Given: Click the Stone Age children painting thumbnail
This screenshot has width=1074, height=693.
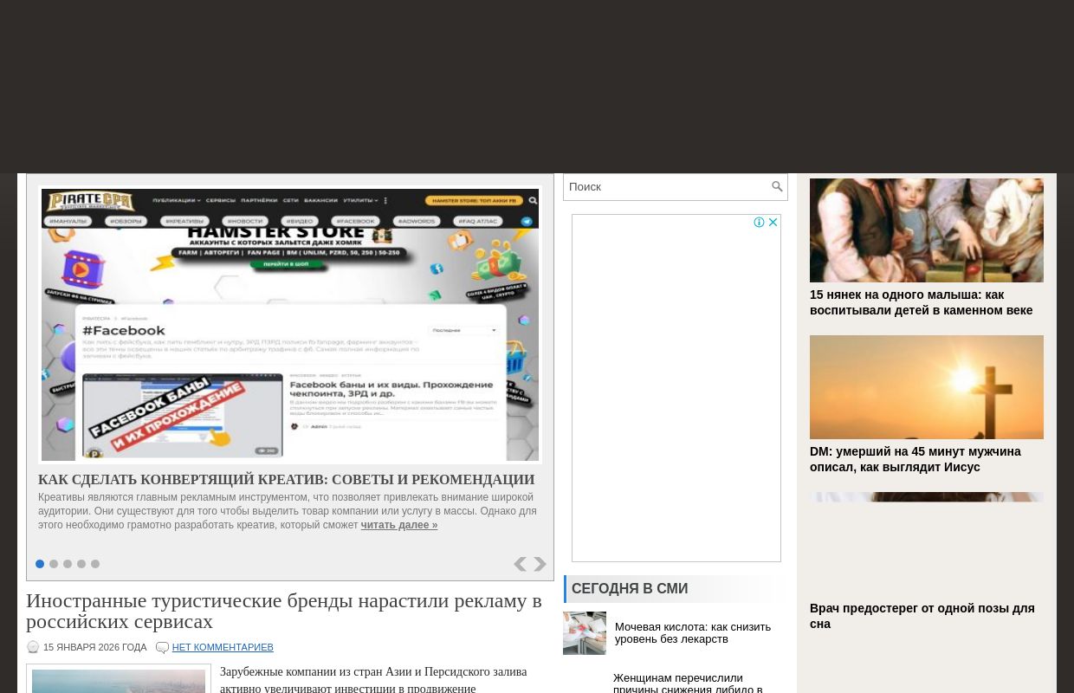Looking at the screenshot, I should (926, 230).
